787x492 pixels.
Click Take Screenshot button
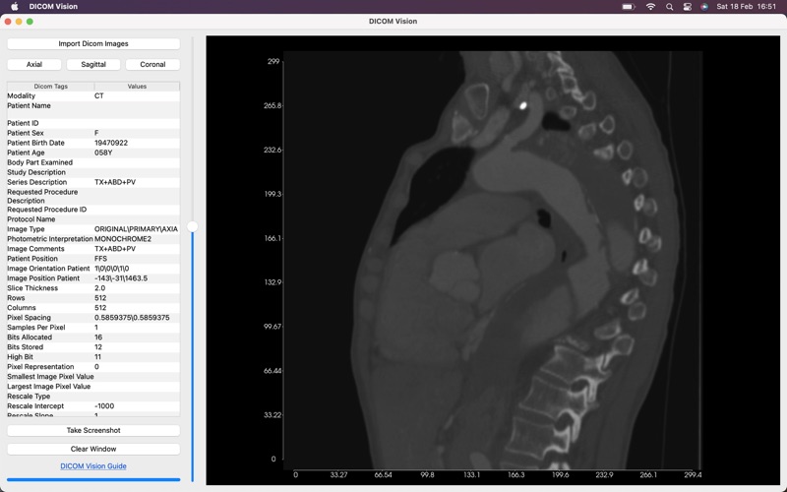[x=93, y=430]
